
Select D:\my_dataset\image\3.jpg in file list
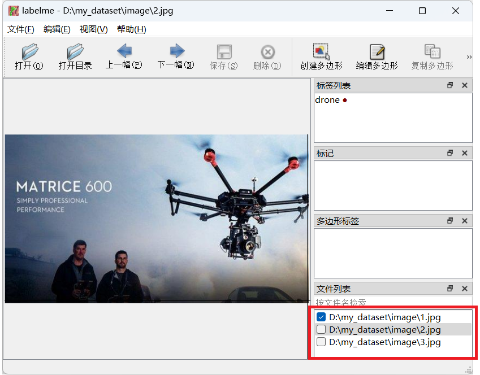[x=385, y=342]
